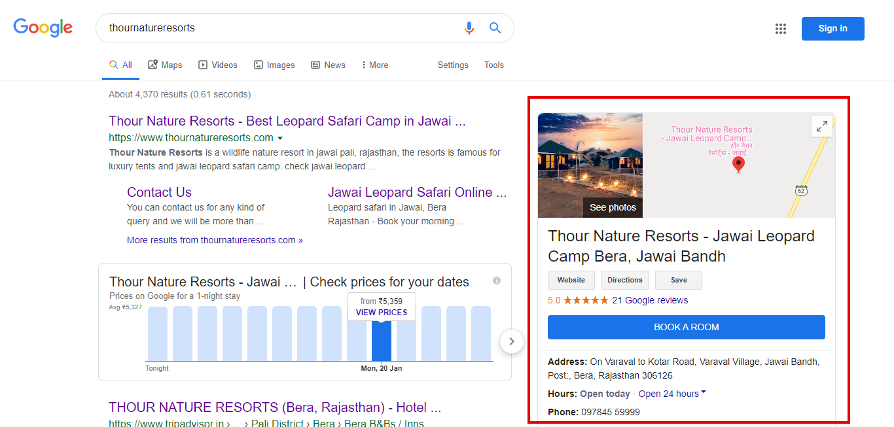Open search Settings
The height and width of the screenshot is (427, 894).
[453, 65]
